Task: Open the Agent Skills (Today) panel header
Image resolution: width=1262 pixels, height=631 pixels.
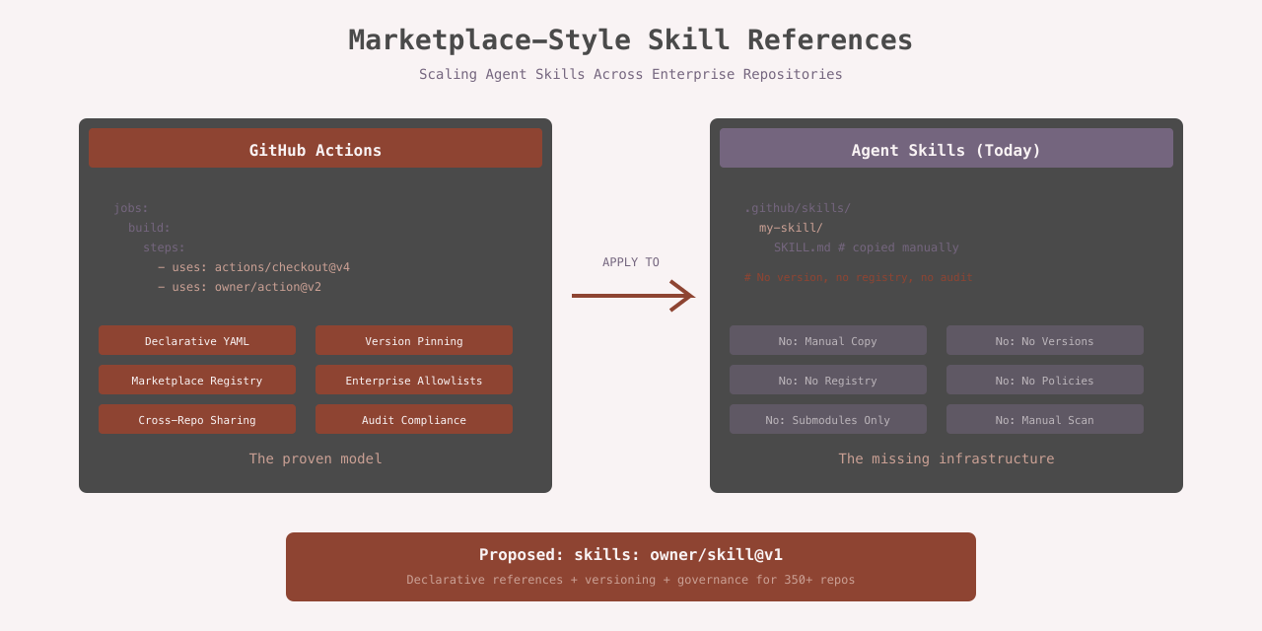Action: [946, 148]
